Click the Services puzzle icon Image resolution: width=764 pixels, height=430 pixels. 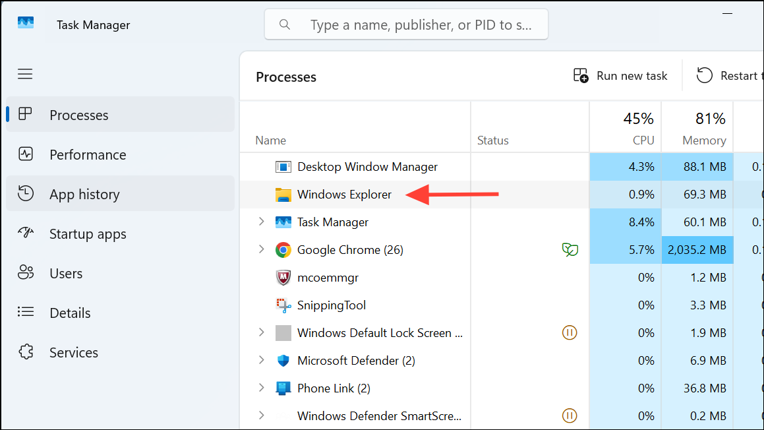[x=25, y=352]
